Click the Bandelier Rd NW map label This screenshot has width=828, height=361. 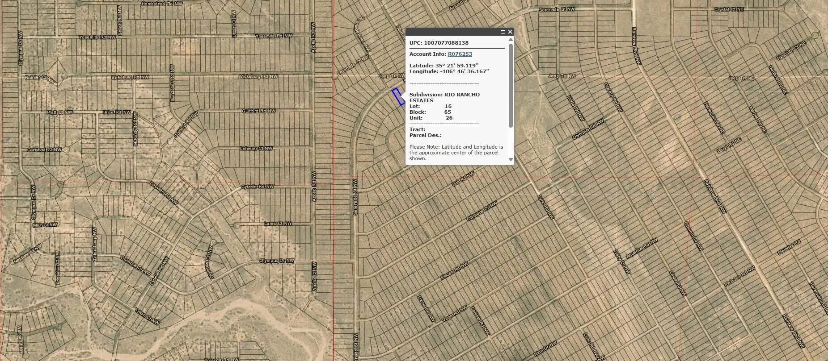[172, 83]
